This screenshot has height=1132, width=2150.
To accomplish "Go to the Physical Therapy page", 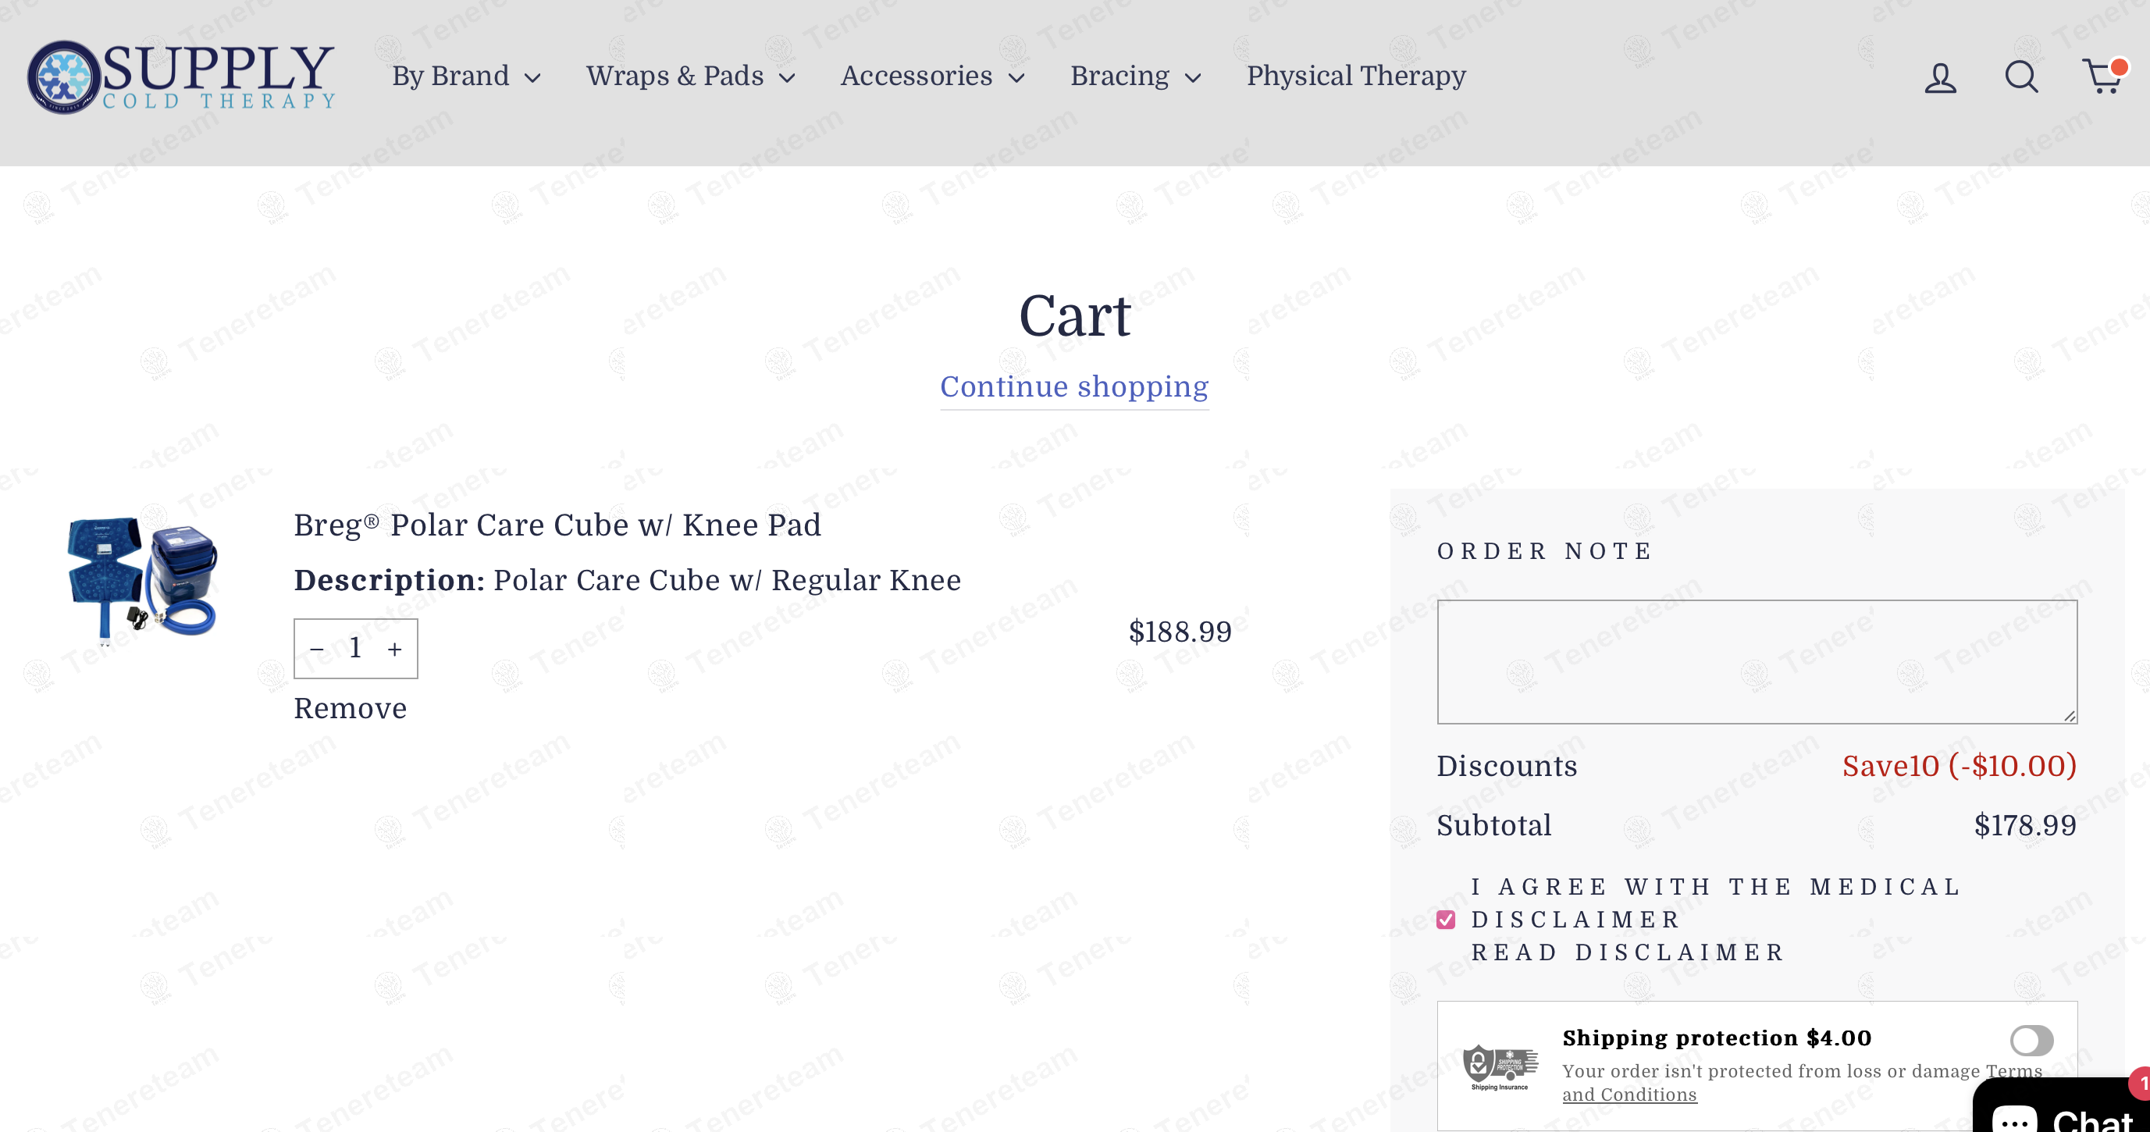I will click(1355, 76).
